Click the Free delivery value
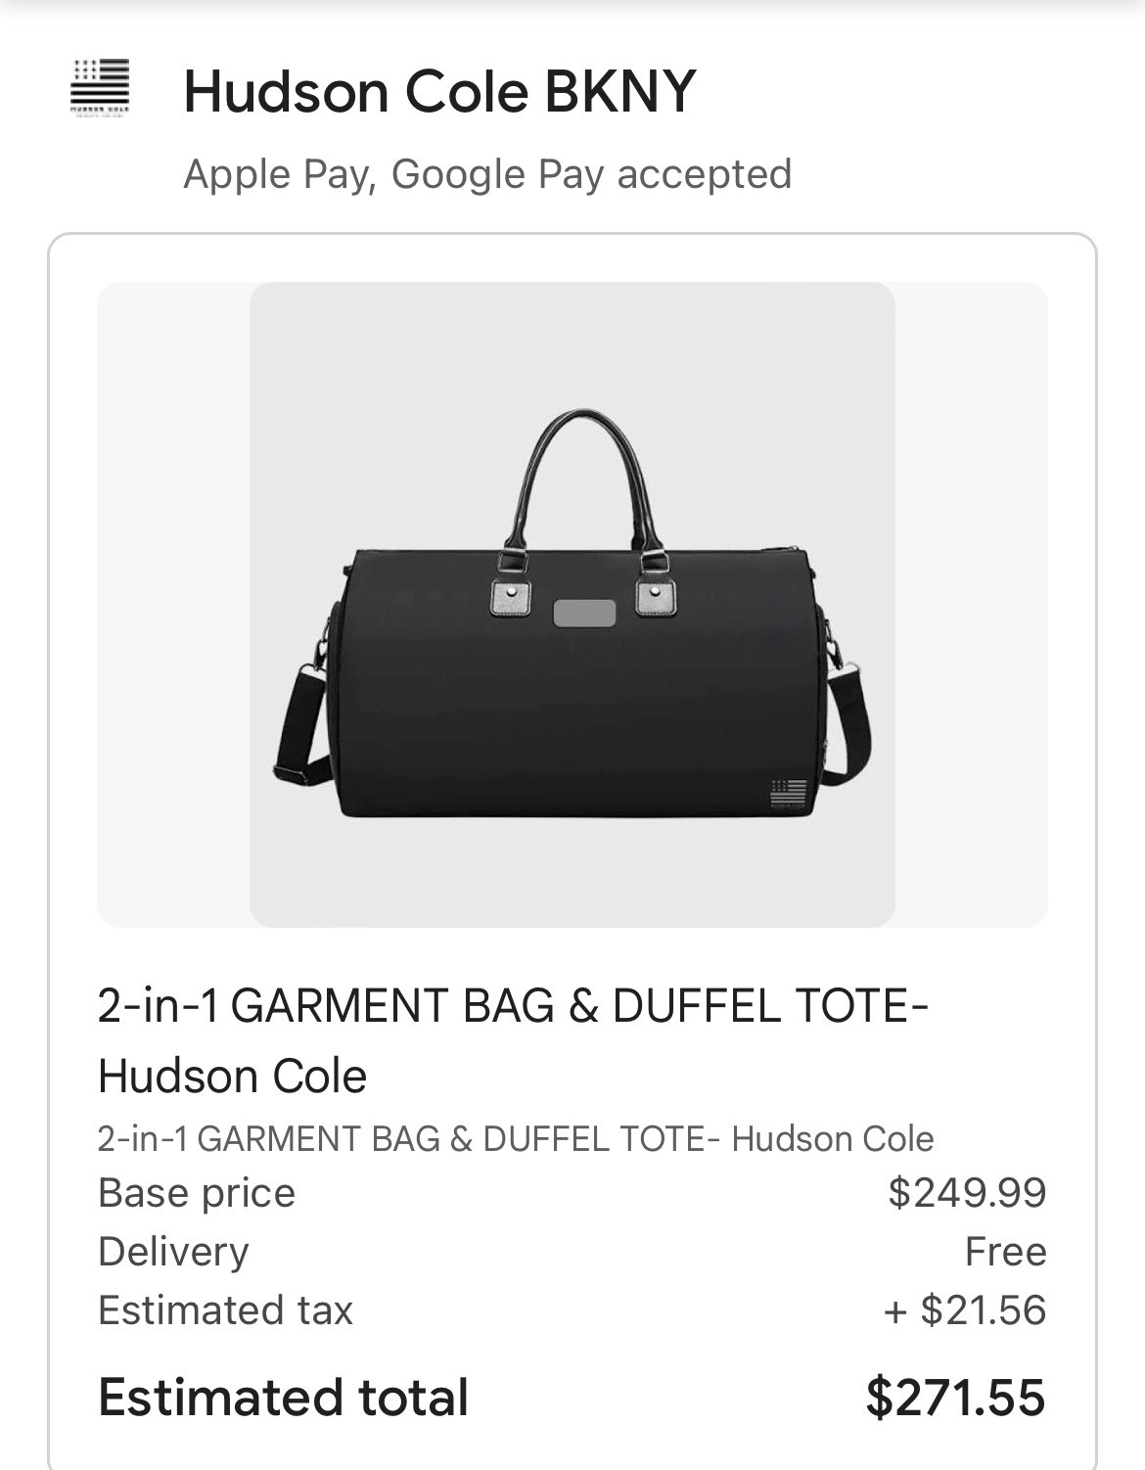Screen dimensions: 1145x1470 [1006, 1252]
